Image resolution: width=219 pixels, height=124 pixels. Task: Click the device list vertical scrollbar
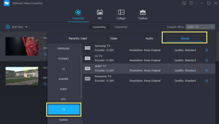(81, 77)
